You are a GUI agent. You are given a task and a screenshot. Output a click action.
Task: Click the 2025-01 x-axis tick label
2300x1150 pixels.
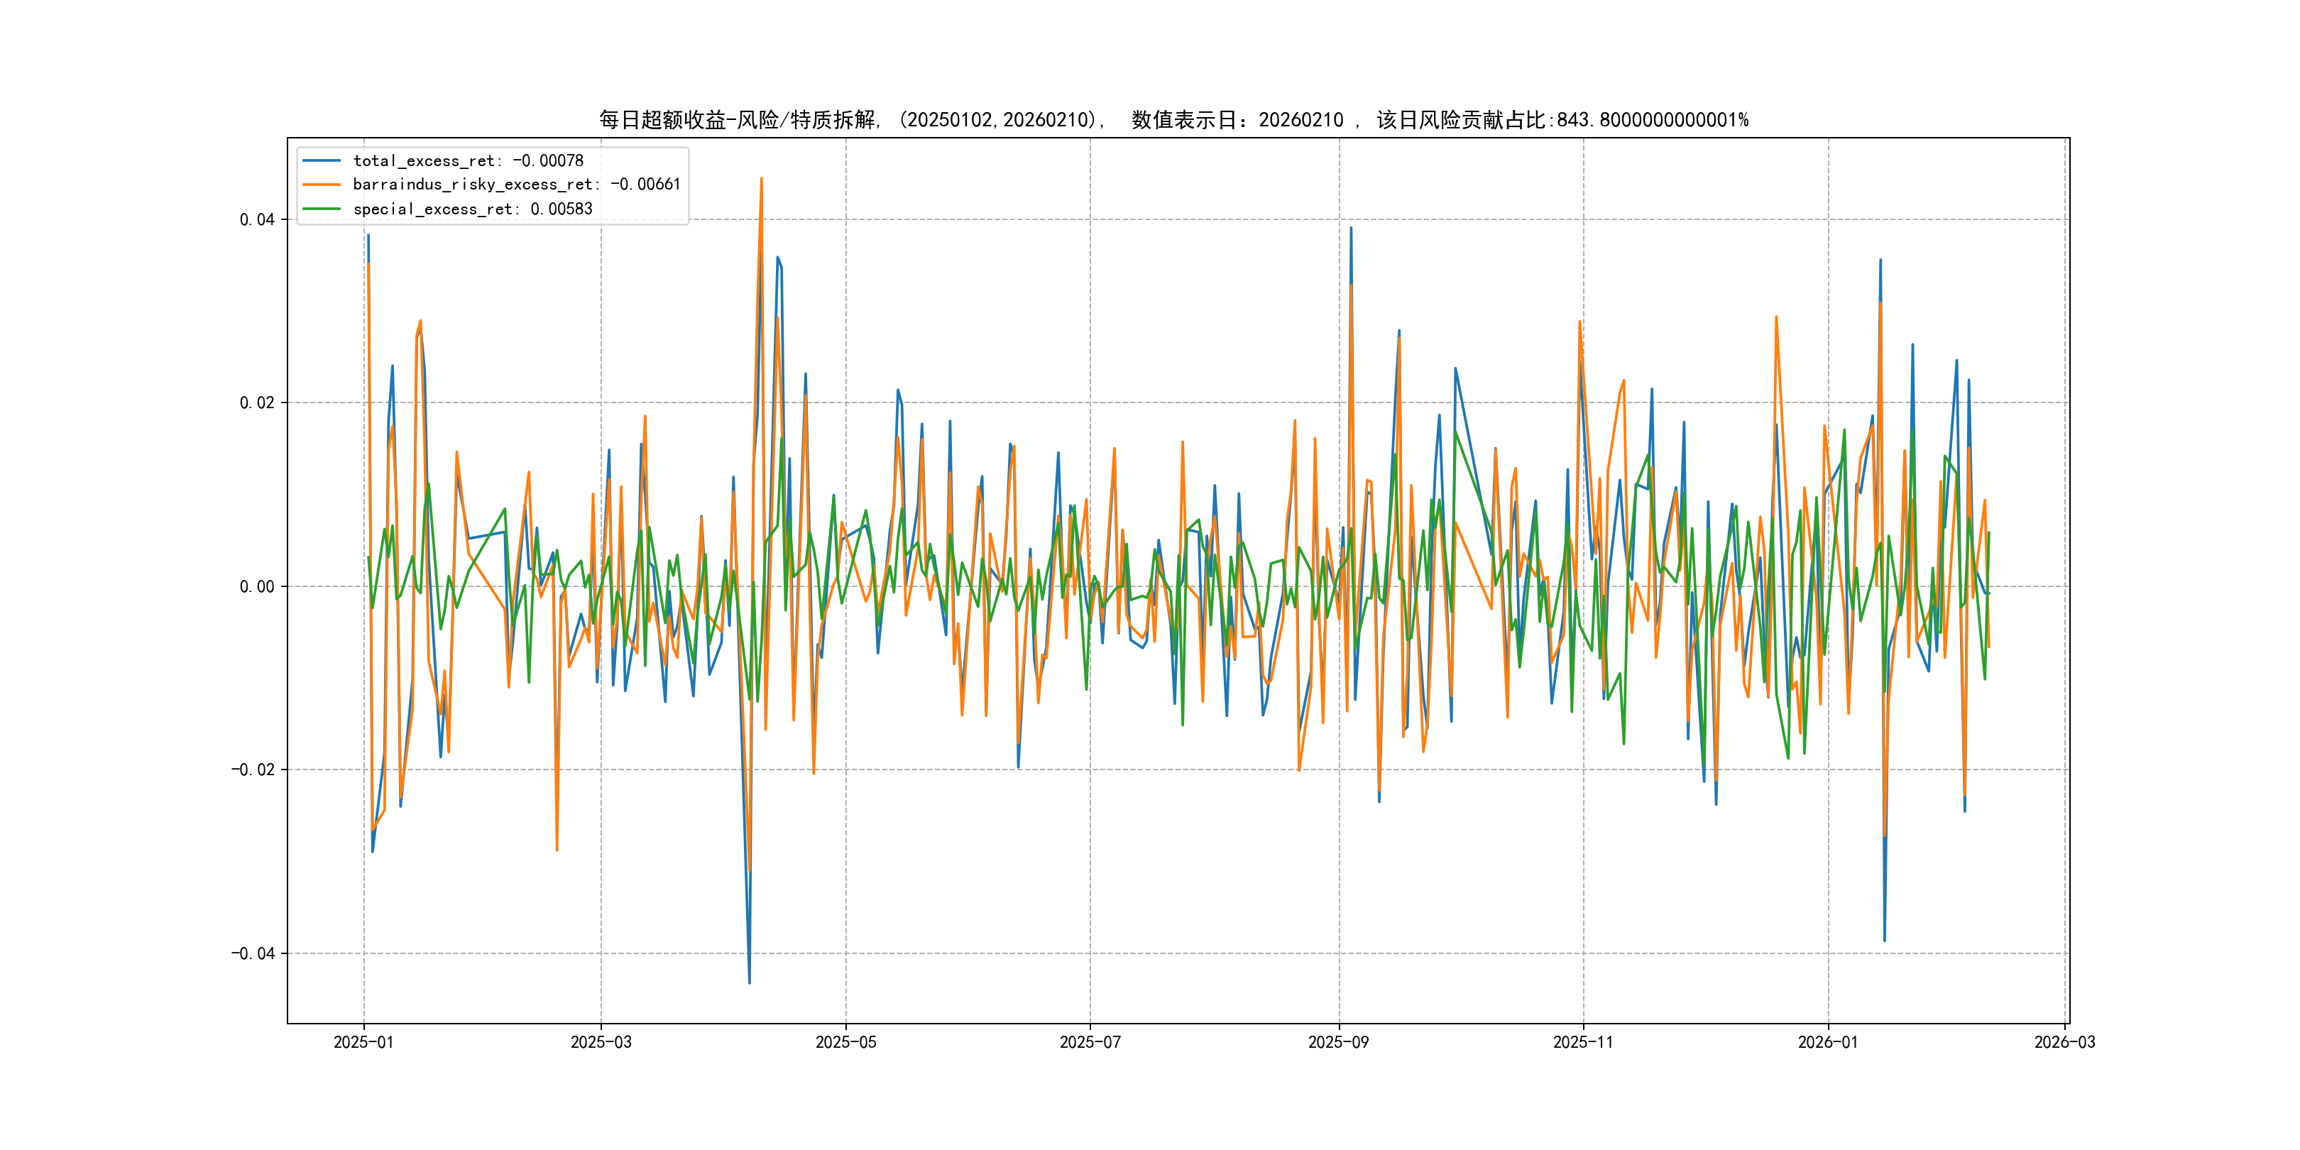click(363, 1042)
